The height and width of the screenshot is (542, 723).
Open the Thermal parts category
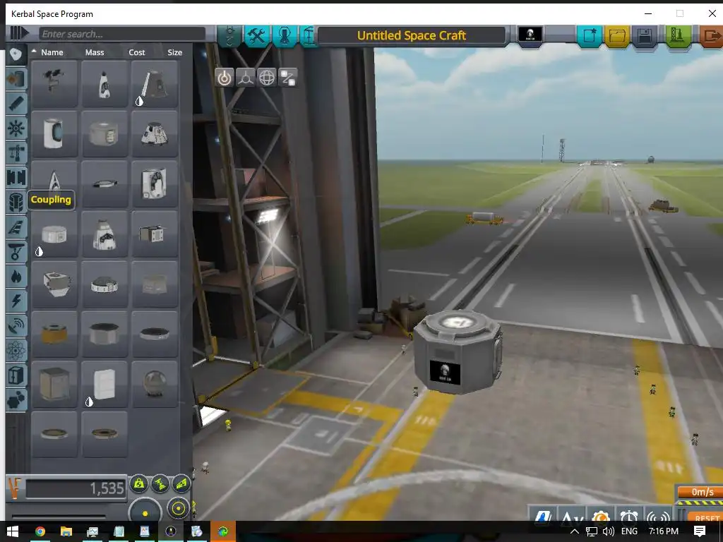pyautogui.click(x=16, y=276)
